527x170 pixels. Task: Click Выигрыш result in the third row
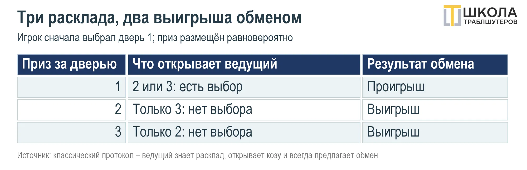tap(435, 133)
